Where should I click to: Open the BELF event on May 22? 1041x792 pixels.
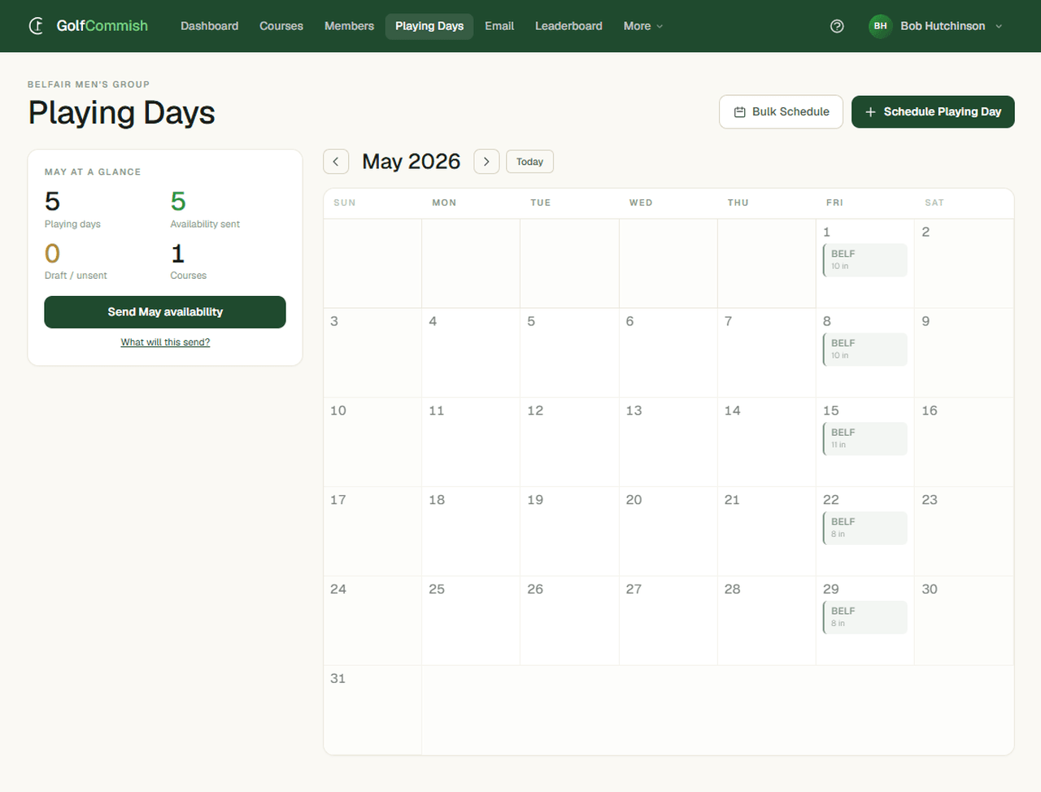pos(865,529)
